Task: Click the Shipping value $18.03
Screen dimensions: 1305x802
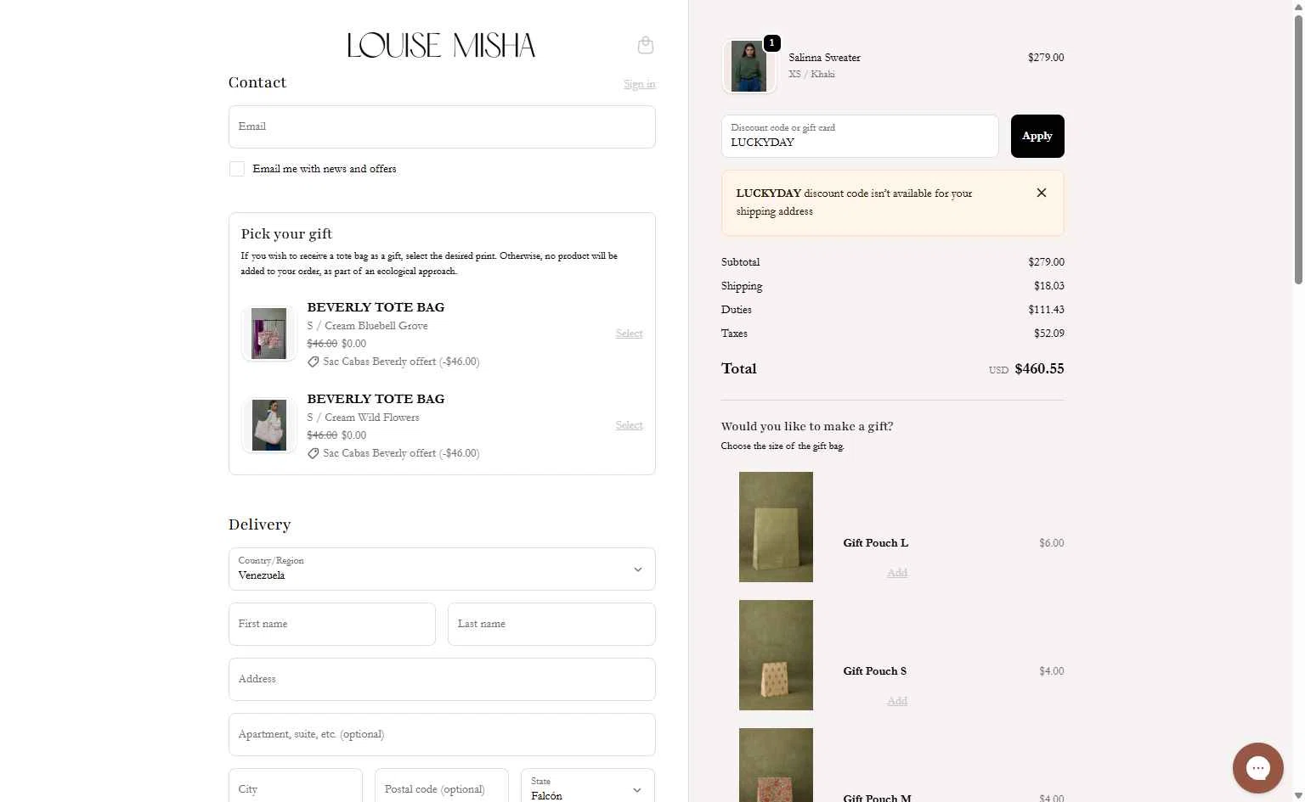Action: 1048,286
